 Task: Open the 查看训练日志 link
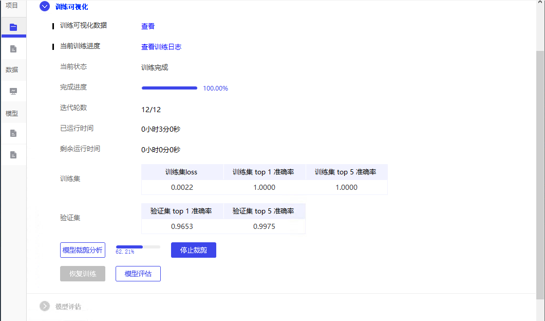[161, 47]
